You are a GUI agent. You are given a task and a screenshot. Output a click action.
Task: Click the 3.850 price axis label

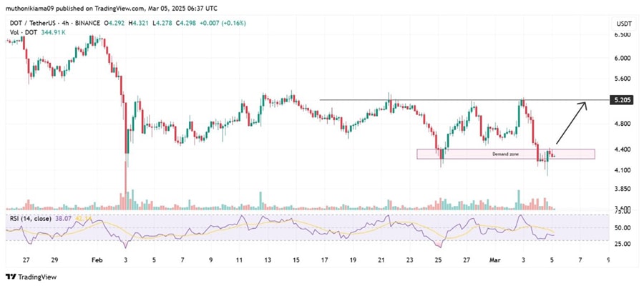click(621, 189)
